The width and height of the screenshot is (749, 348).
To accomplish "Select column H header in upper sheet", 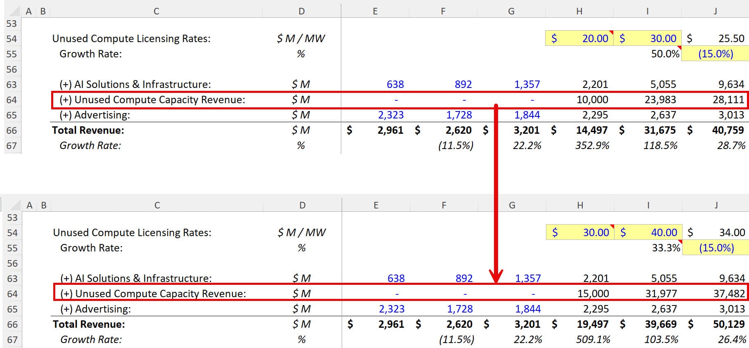I will pos(579,11).
